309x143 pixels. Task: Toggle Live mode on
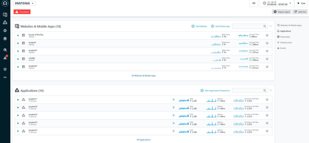[x=301, y=3]
